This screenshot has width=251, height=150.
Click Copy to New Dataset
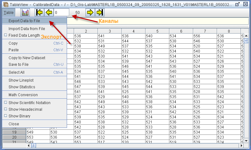coord(27,58)
